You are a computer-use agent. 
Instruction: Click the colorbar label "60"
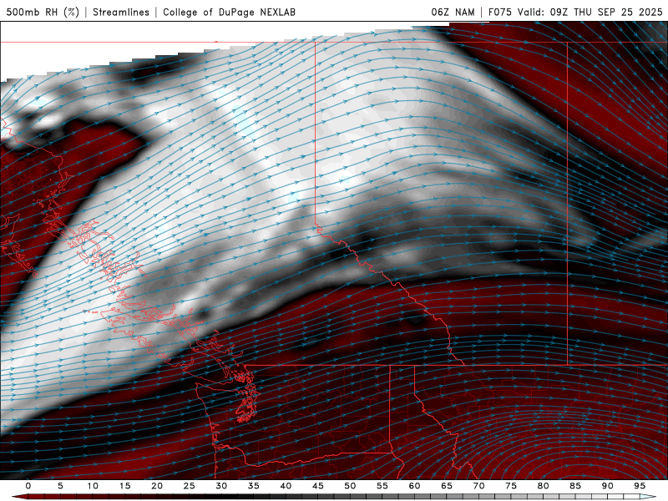414,486
